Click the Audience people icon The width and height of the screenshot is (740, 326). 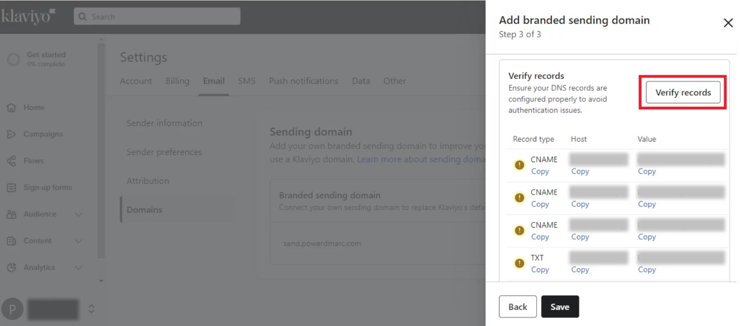12,214
